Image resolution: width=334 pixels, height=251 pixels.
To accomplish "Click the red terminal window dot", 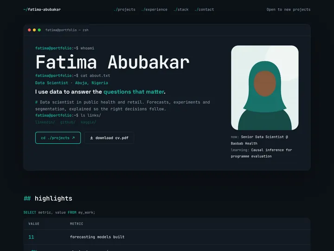I will 29,30.
